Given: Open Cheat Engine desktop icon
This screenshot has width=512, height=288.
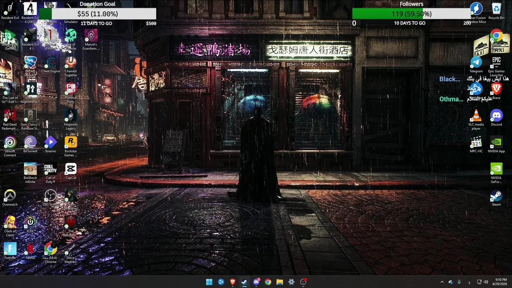Looking at the screenshot, I should point(50,65).
